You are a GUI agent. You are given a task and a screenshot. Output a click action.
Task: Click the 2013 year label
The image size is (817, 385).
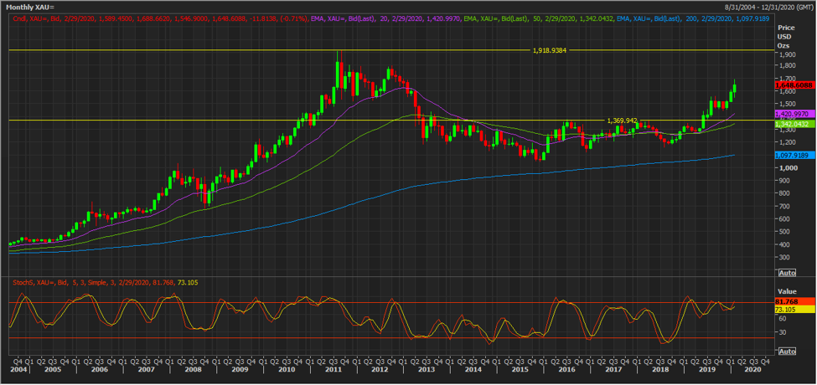427,369
